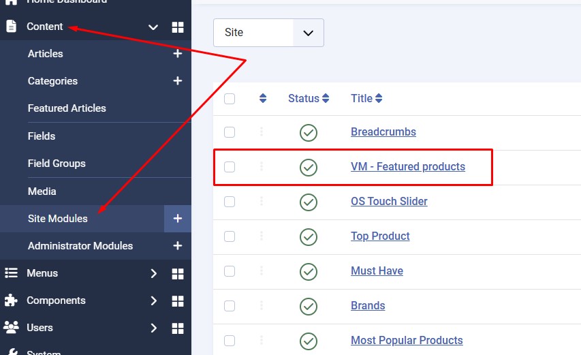The image size is (581, 355).
Task: Click the plus icon next to Site Modules
Action: tap(178, 219)
